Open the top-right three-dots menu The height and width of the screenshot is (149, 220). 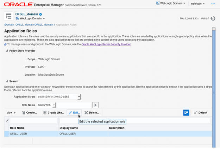point(213,4)
